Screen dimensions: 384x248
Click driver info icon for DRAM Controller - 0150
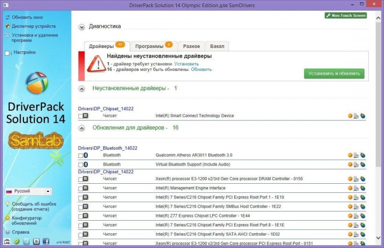coord(356,179)
